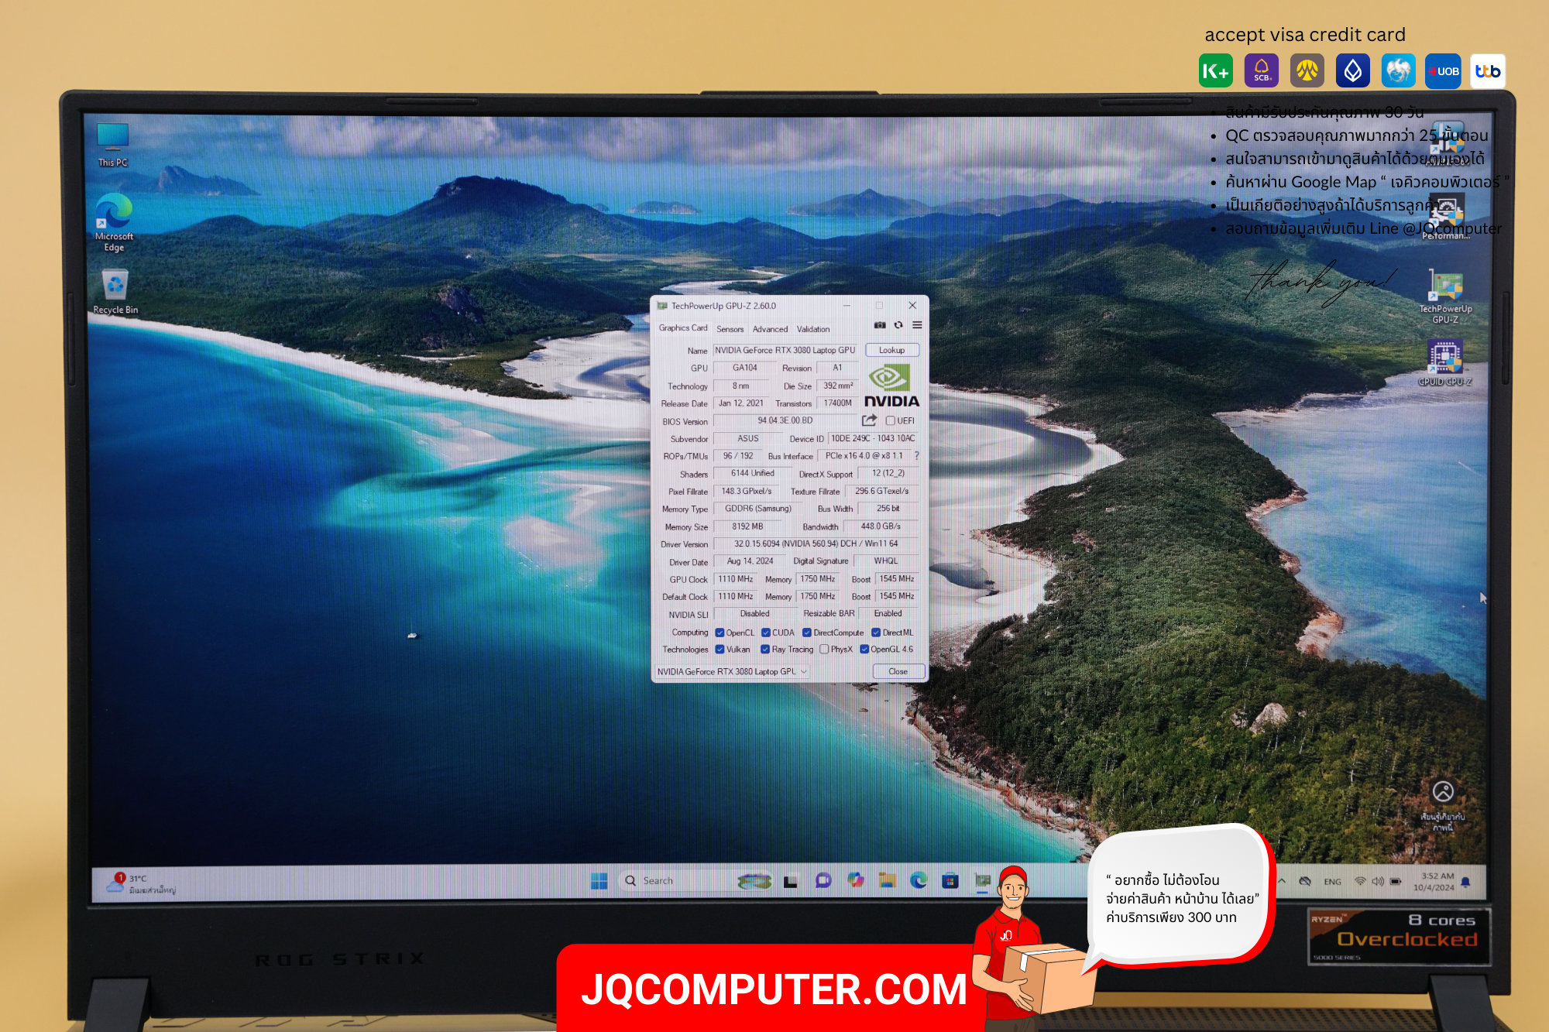Click the GPU-Z screenshot camera icon

[880, 325]
